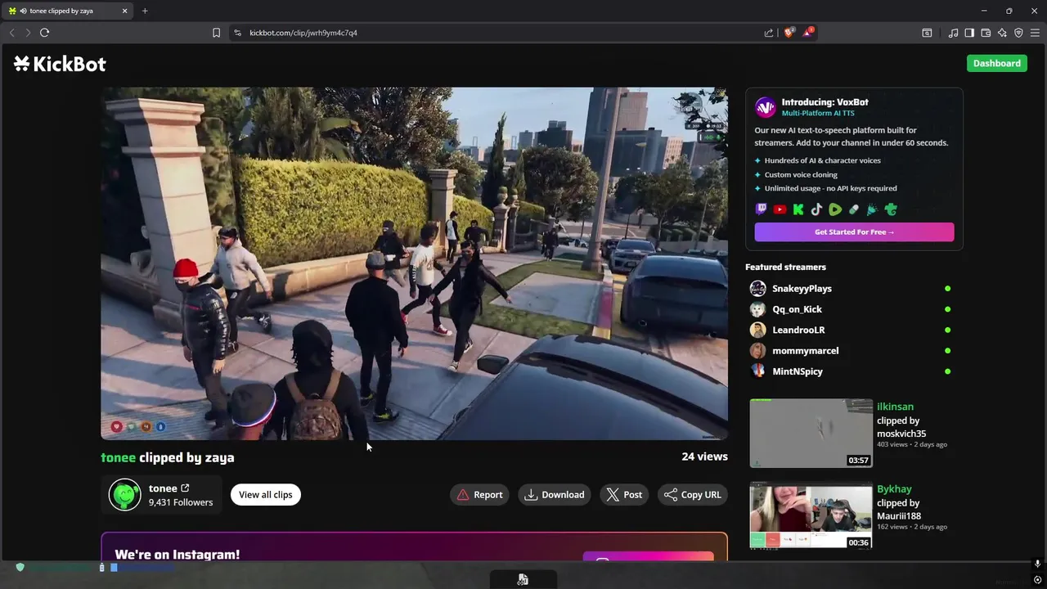Open browser hamburger menu
This screenshot has width=1047, height=589.
[x=1035, y=33]
